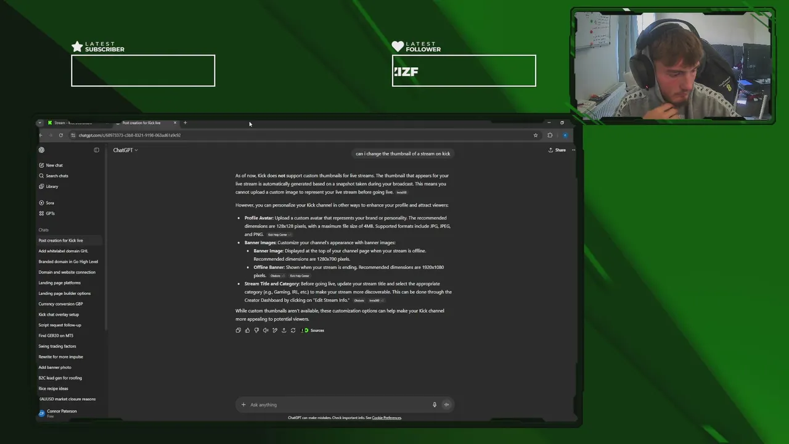Give the response a thumbs up
Screen dimensions: 789x444
coord(247,331)
